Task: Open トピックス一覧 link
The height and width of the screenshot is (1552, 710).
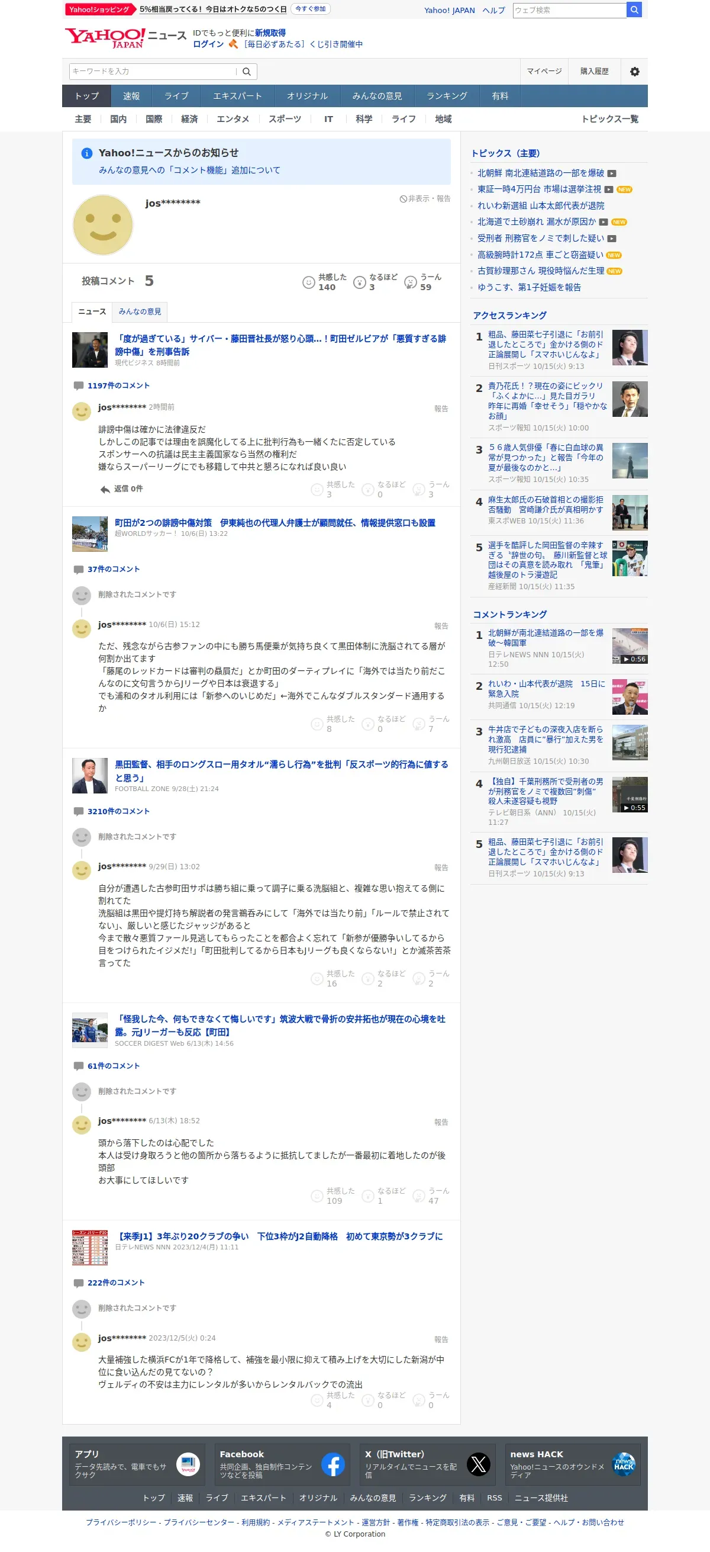Action: (609, 119)
